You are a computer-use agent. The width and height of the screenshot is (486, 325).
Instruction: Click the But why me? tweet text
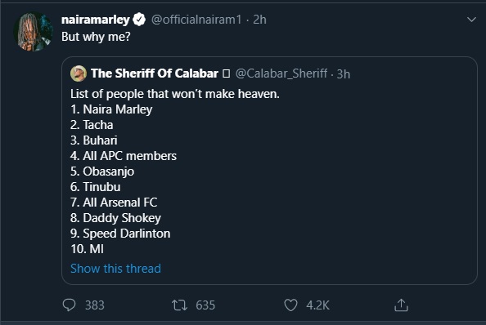(x=96, y=37)
